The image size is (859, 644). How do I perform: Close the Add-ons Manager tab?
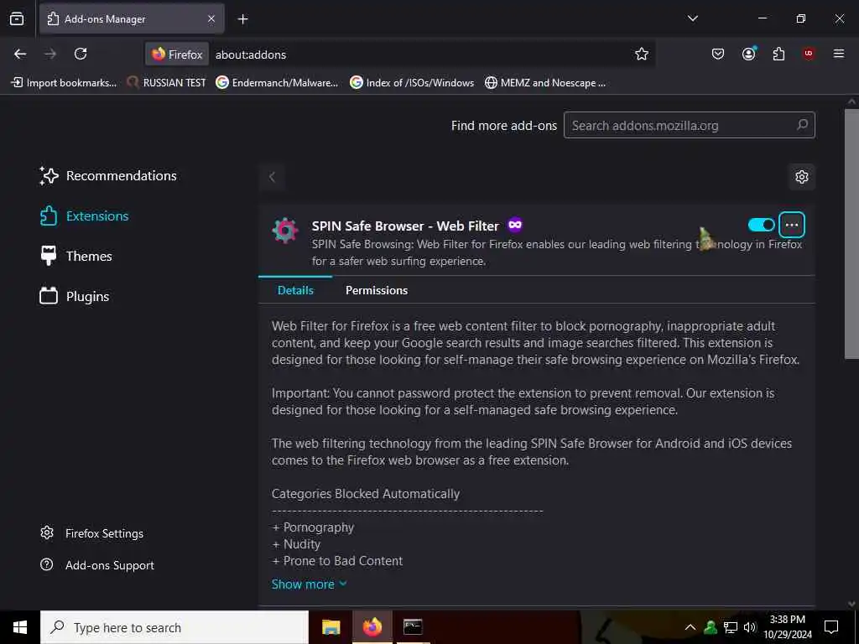click(x=211, y=18)
